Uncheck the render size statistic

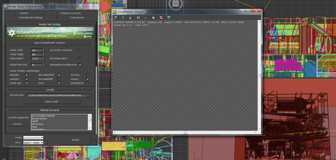(x=27, y=83)
